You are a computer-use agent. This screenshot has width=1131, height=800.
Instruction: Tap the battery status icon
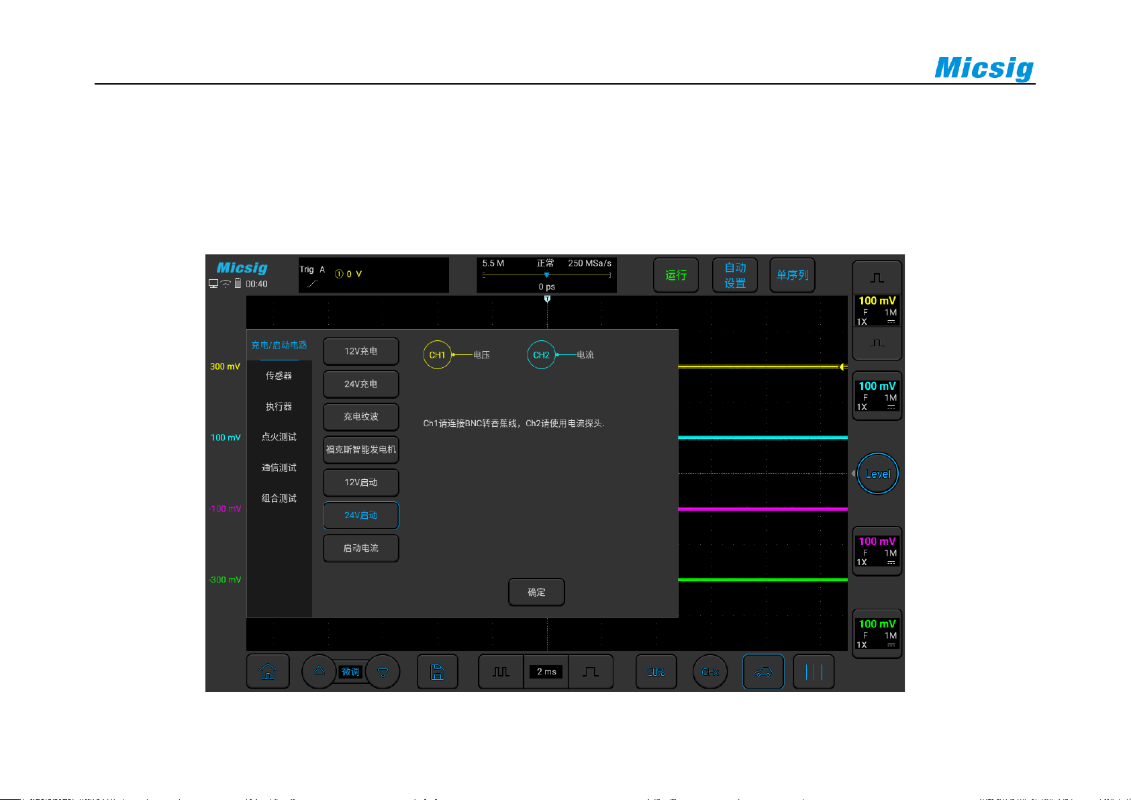pyautogui.click(x=238, y=283)
